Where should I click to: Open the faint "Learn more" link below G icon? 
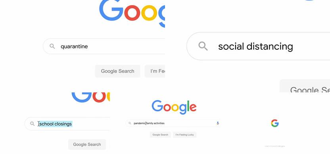(x=274, y=146)
